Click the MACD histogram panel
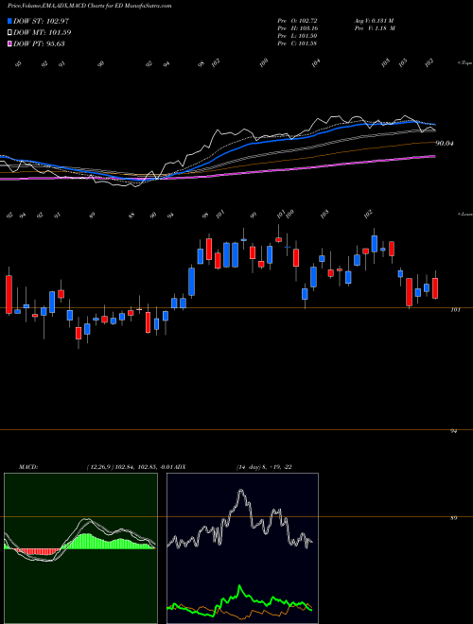 point(80,548)
